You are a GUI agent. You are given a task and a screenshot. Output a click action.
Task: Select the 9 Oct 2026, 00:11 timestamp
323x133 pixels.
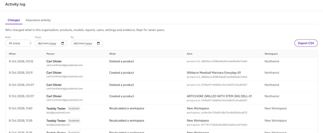[x=21, y=73]
